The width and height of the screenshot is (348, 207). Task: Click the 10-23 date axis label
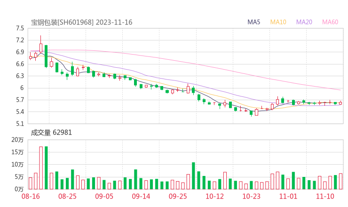pos(251,196)
